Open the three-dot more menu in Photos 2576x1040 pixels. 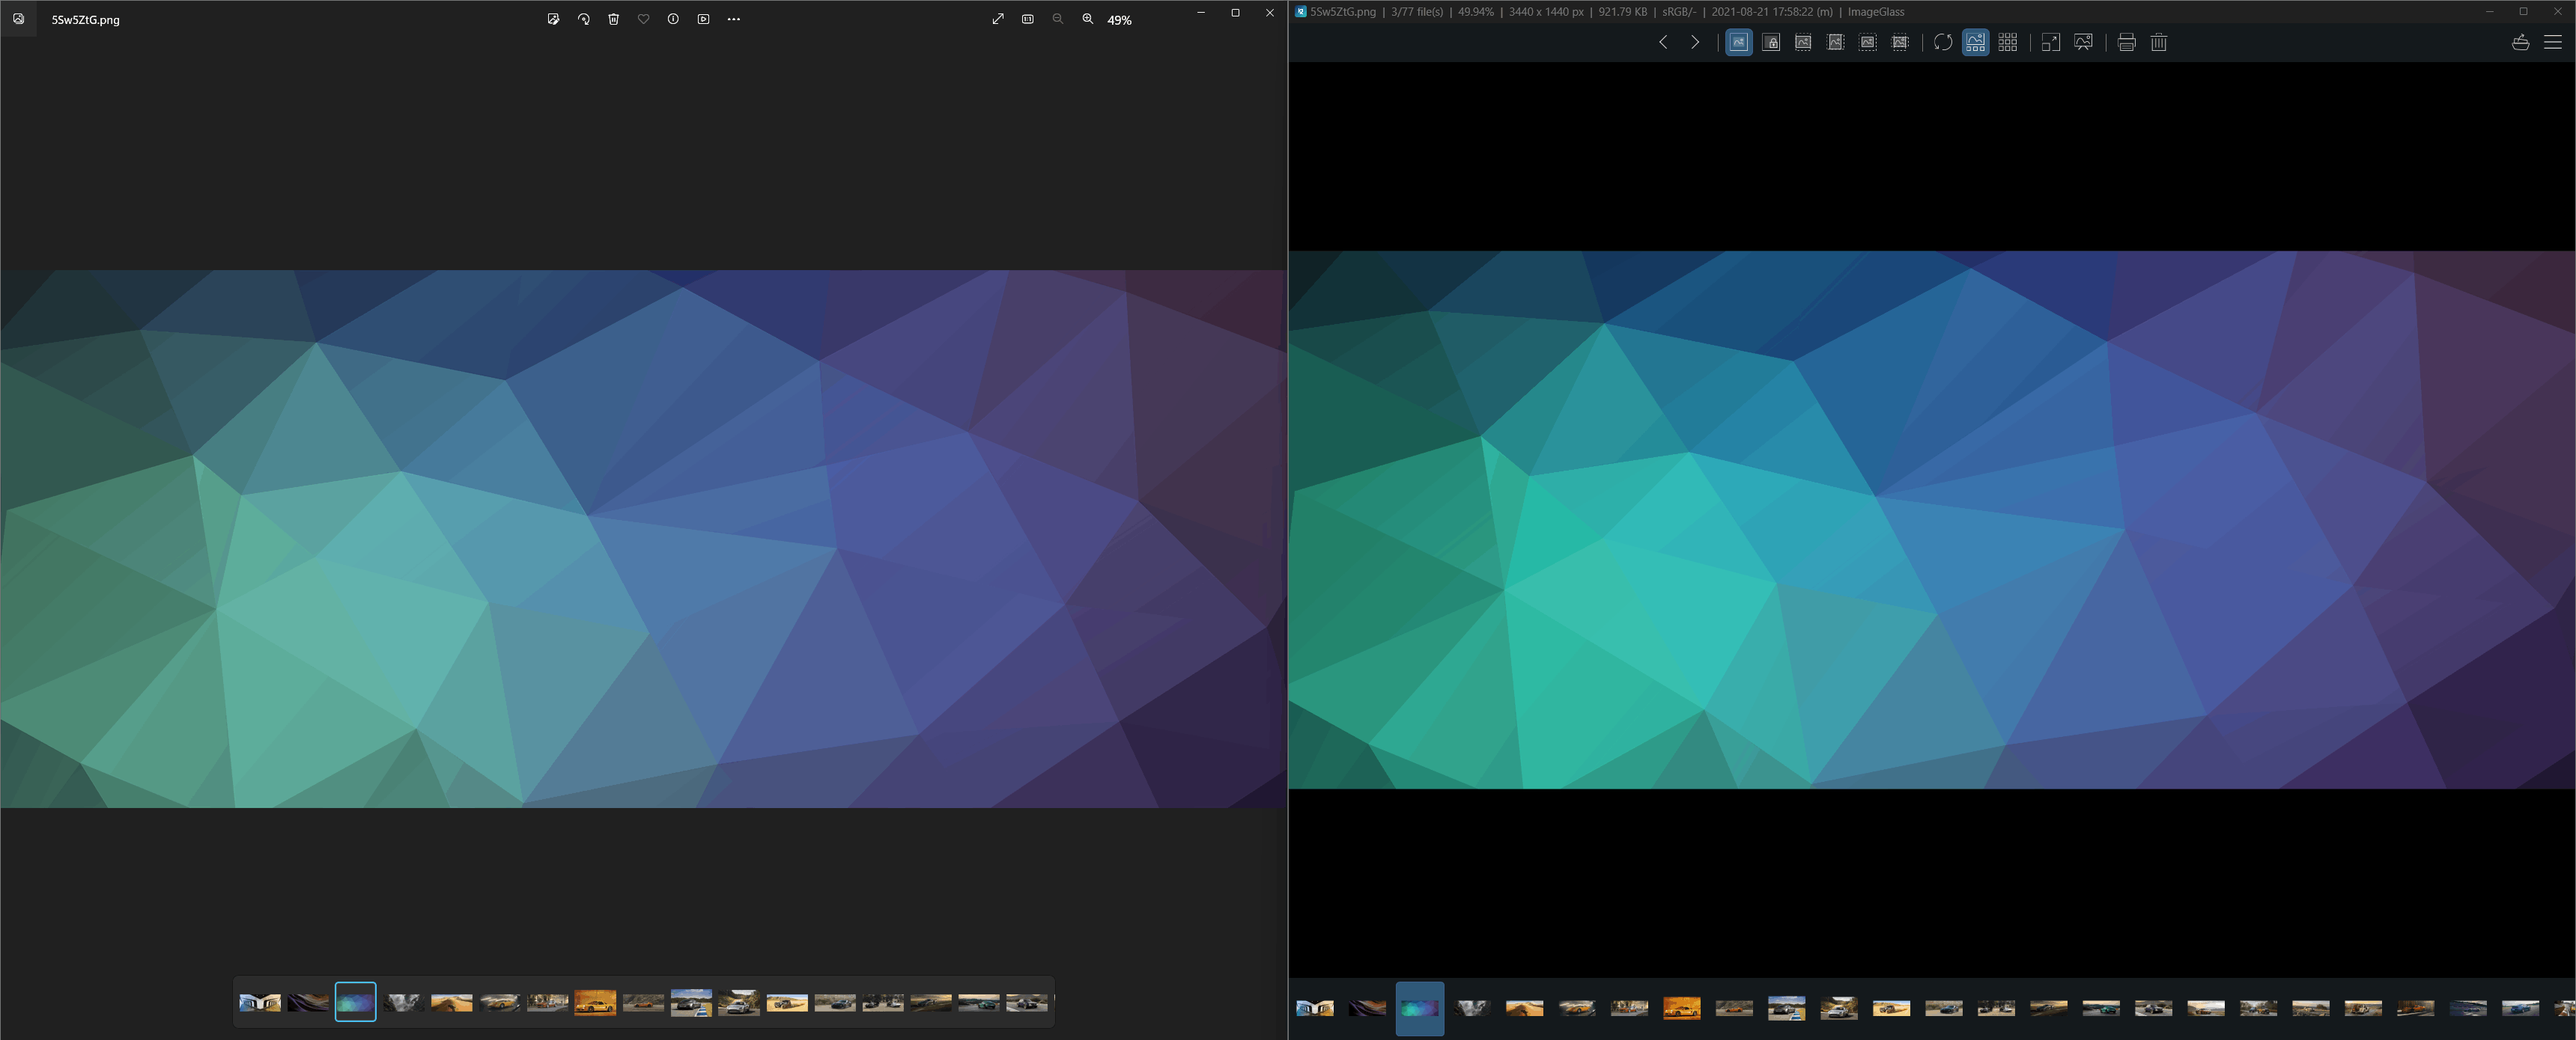click(x=734, y=19)
